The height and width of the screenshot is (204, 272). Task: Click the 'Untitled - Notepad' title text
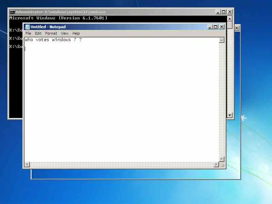tap(48, 27)
